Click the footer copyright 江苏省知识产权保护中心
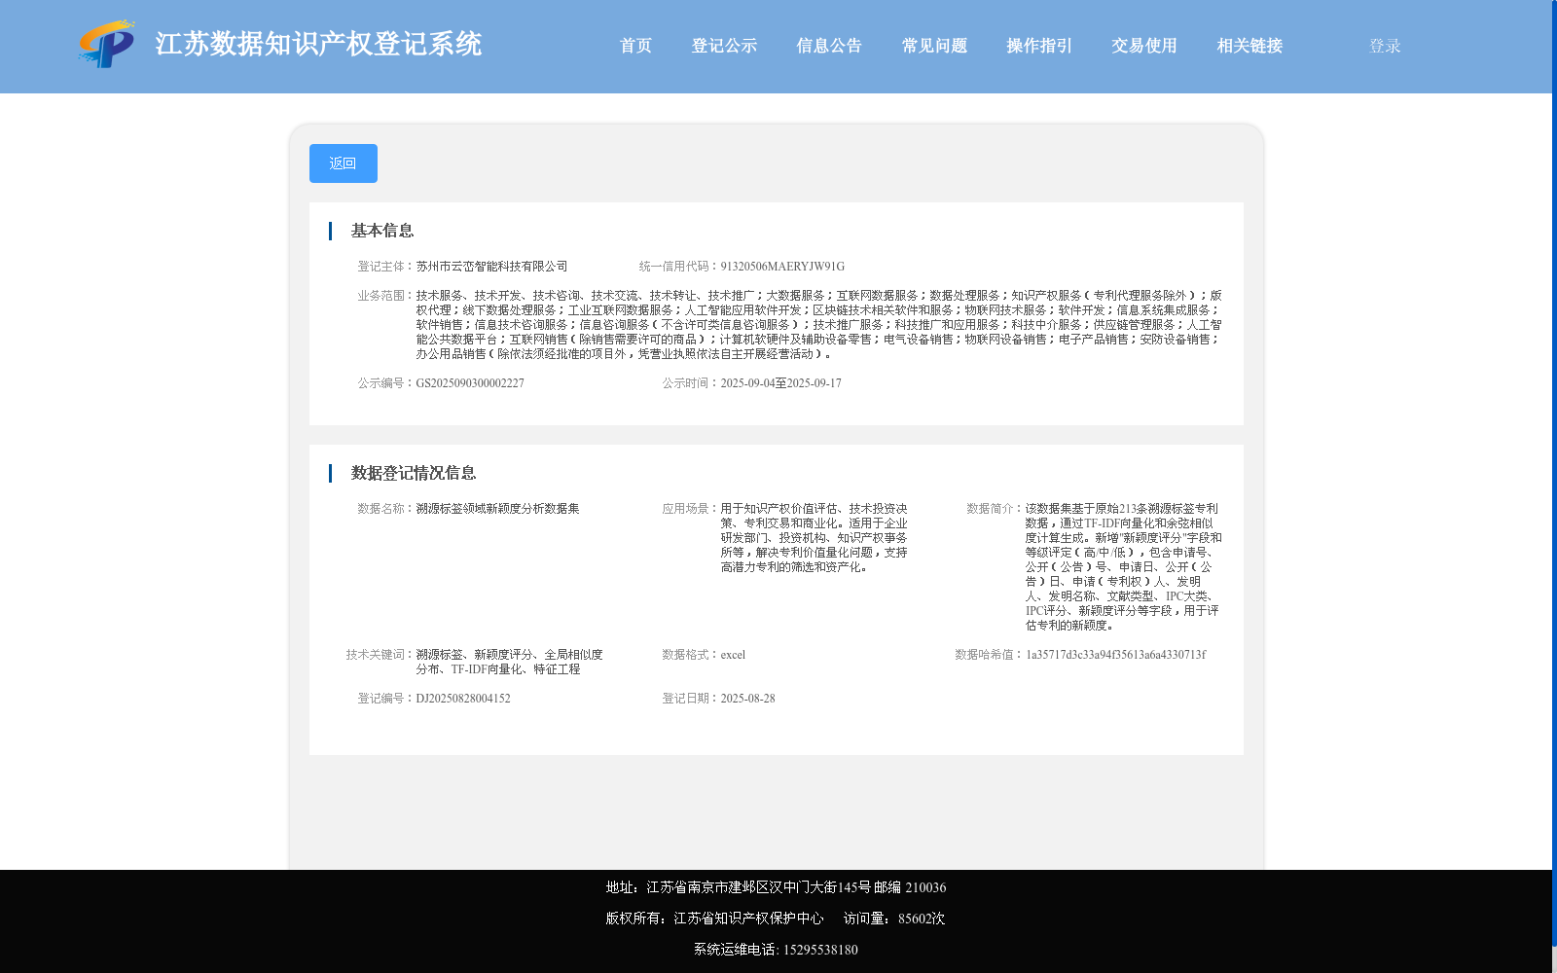 748,919
